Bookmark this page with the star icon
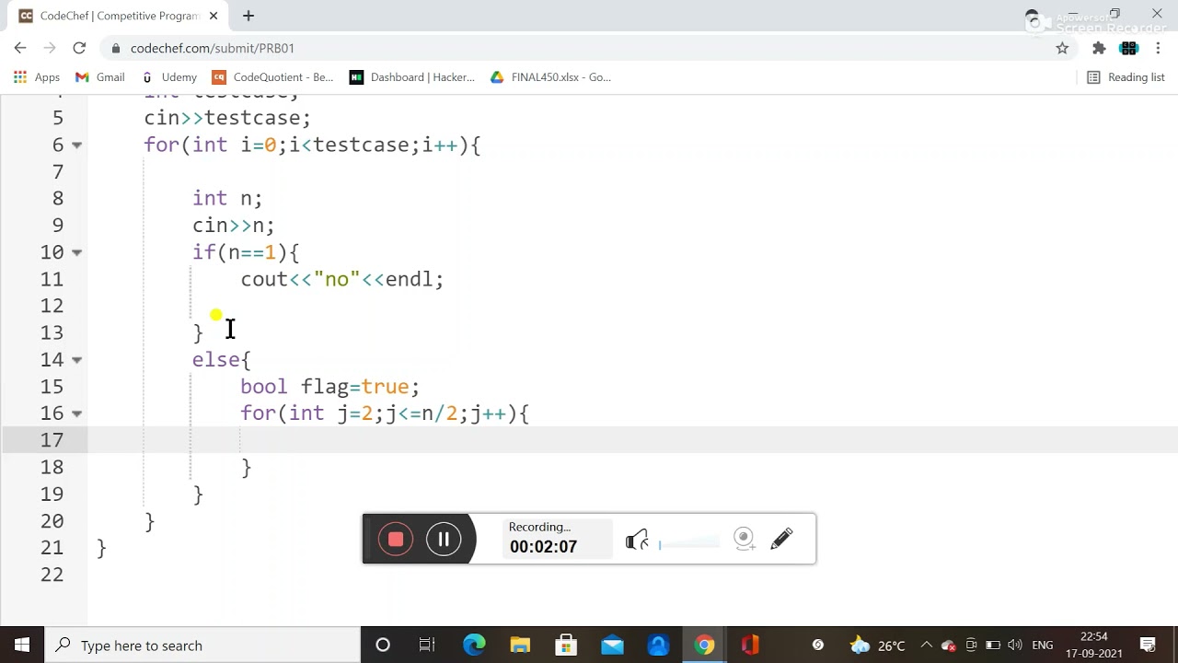 click(x=1062, y=48)
